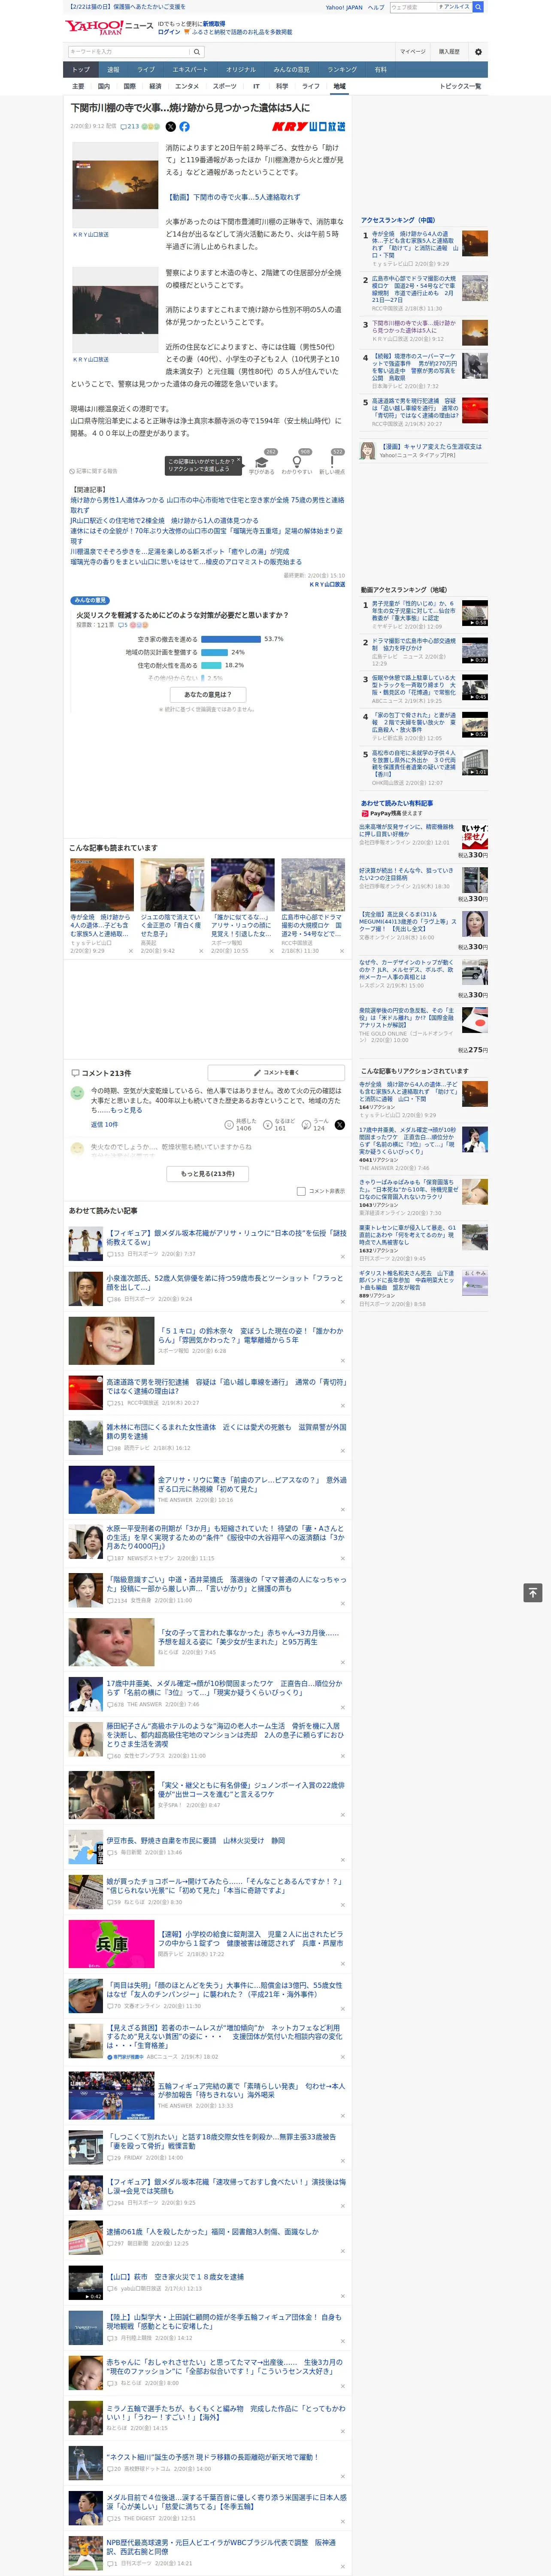Open the ライブ navigation tab

[x=146, y=70]
